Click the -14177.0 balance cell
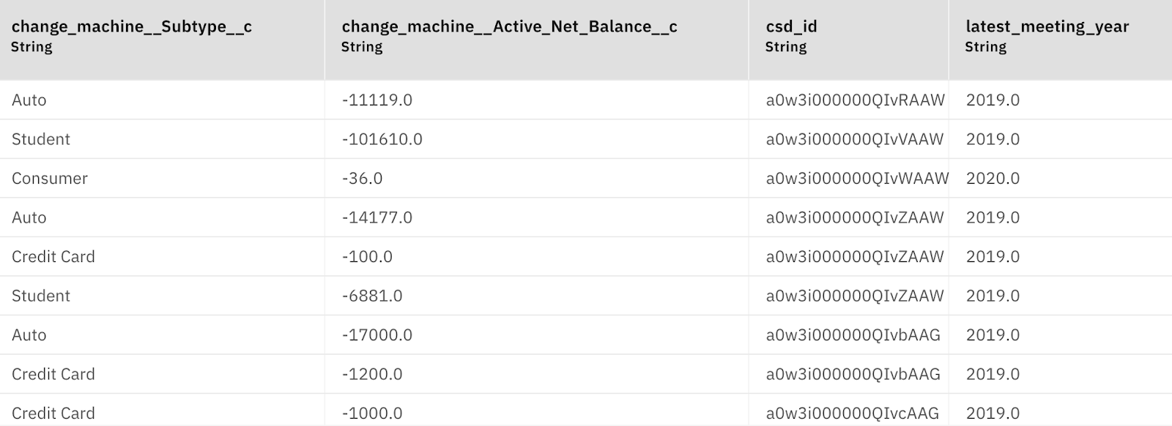1172x426 pixels. point(377,217)
